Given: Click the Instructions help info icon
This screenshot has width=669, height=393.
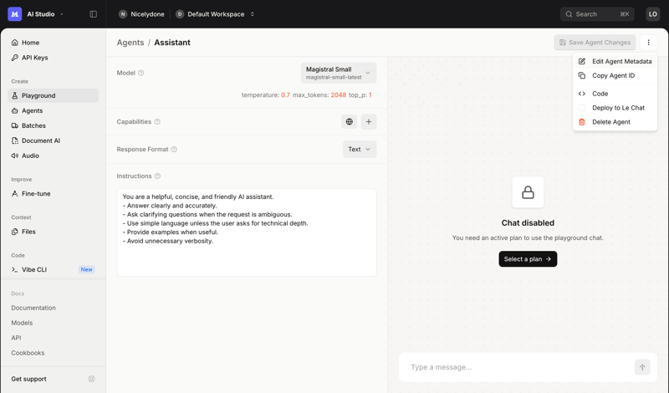Looking at the screenshot, I should pos(157,176).
